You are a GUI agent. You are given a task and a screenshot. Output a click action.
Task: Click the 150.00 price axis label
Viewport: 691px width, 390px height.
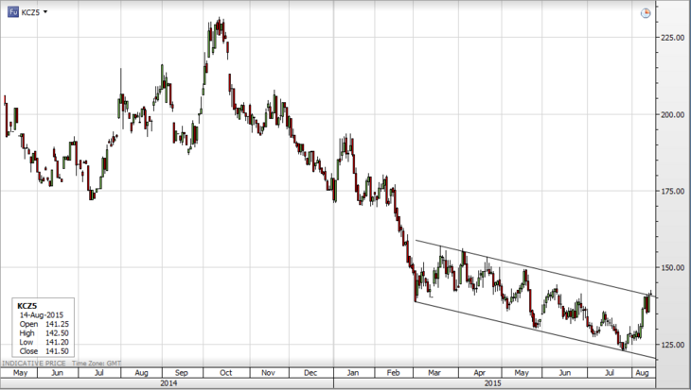(672, 267)
